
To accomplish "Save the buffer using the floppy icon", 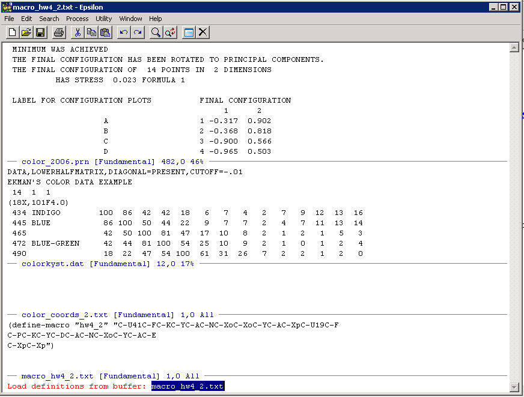I will (40, 32).
